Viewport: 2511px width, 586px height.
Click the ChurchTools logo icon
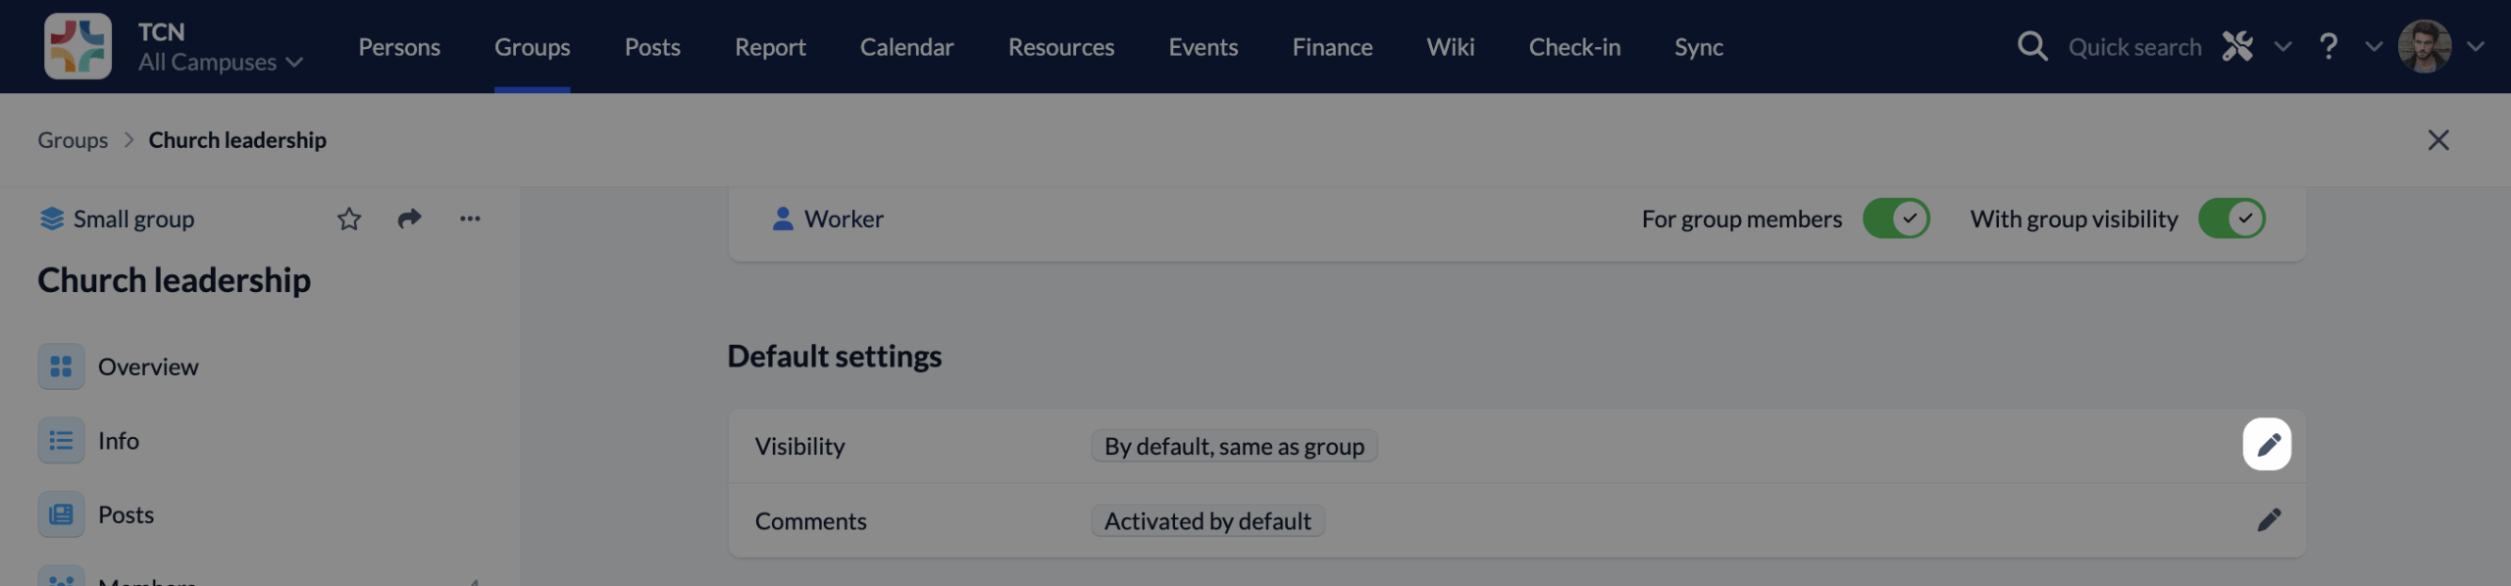coord(77,46)
